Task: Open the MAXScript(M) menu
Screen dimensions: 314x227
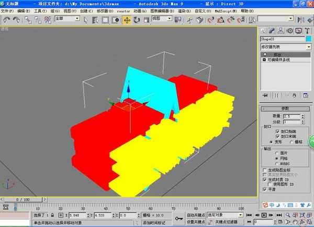Action: (226, 11)
